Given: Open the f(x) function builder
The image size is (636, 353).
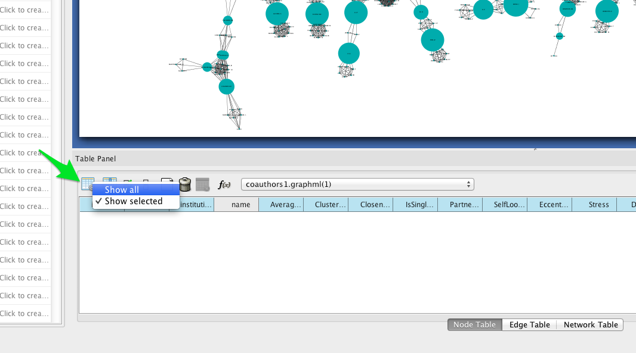Looking at the screenshot, I should (x=224, y=185).
